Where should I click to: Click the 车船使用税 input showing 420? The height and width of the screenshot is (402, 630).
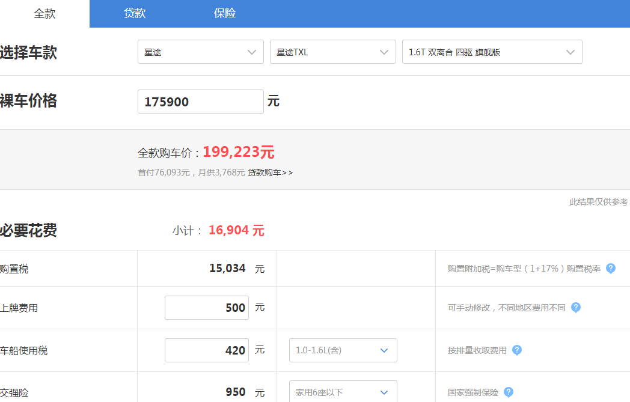click(207, 350)
